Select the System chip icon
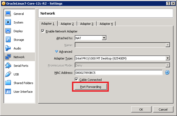Viewport: 177px width, 116px height. (8, 22)
